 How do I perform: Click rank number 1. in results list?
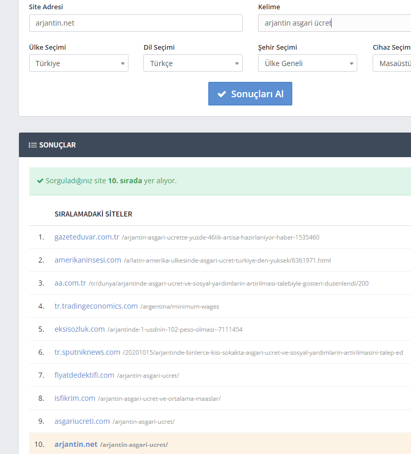pyautogui.click(x=41, y=237)
